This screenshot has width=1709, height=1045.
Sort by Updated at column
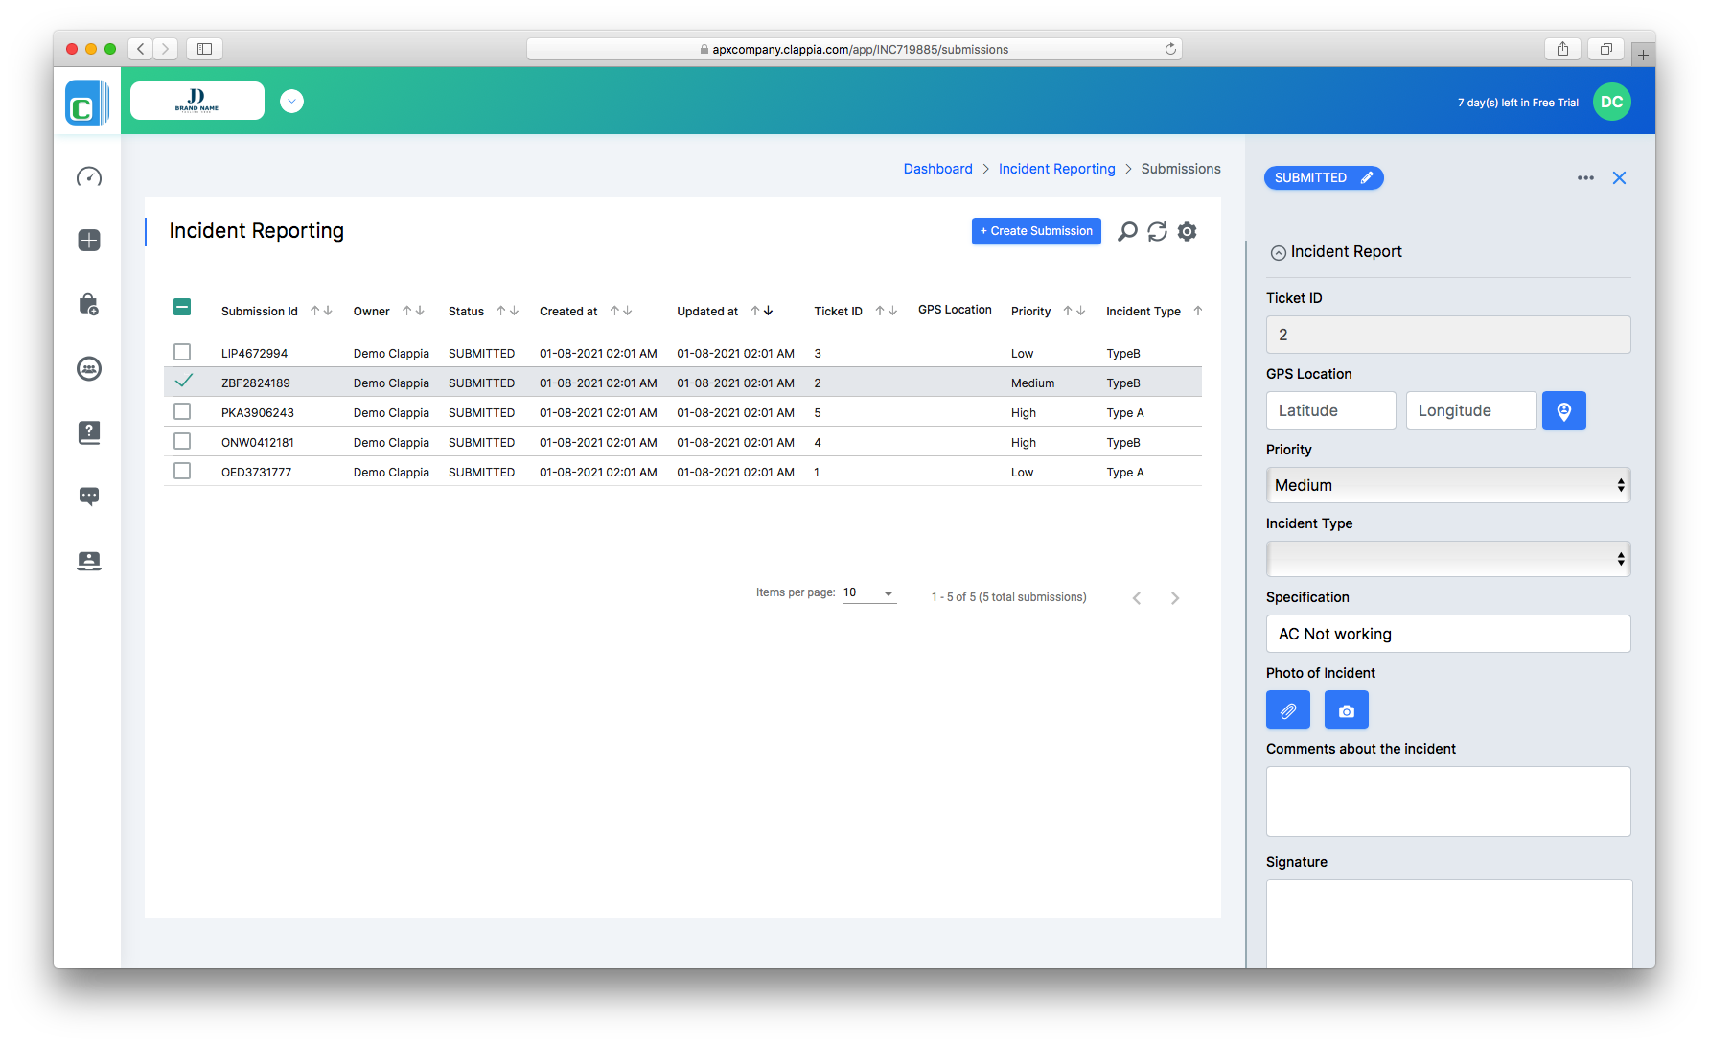coord(762,311)
